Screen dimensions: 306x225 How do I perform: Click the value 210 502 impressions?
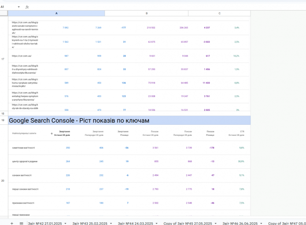click(x=151, y=28)
